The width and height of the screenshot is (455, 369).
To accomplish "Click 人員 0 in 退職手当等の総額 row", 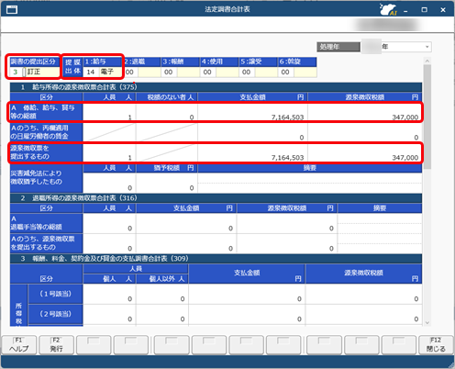I will (x=109, y=223).
